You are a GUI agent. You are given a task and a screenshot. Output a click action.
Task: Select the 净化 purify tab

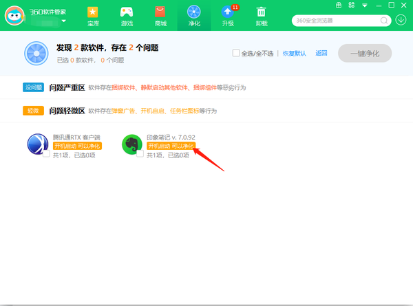point(194,16)
